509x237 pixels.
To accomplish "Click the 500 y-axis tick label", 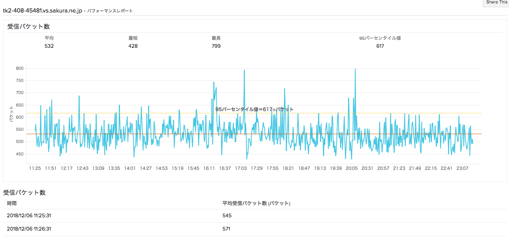I will [20, 142].
